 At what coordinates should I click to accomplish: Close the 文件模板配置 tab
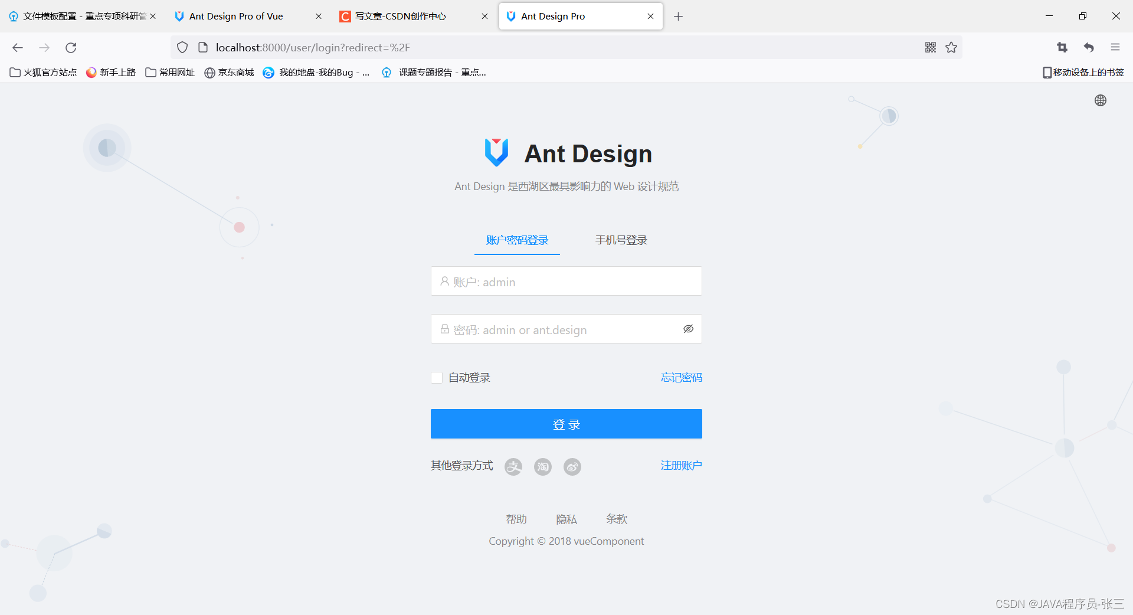(153, 17)
